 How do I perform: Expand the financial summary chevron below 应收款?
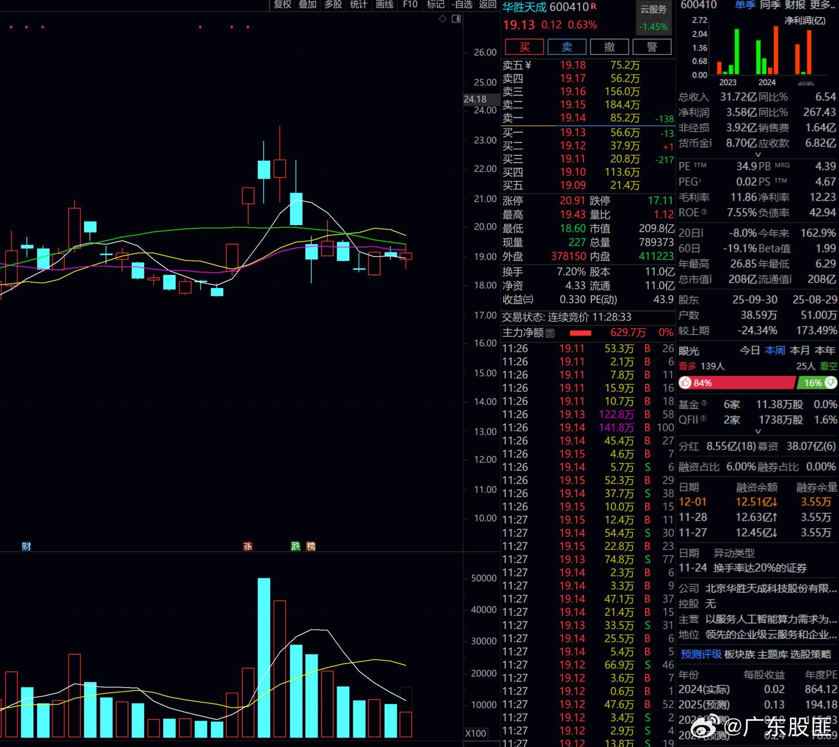[x=758, y=154]
